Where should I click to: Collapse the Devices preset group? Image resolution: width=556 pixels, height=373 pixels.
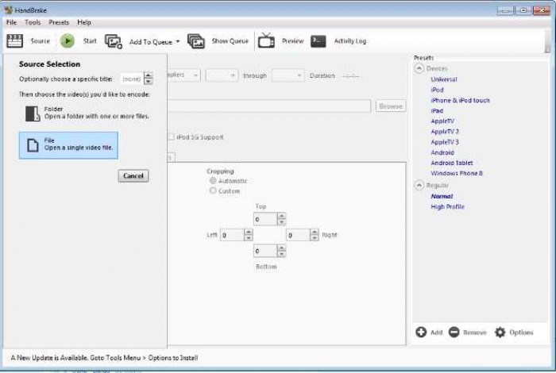[419, 68]
